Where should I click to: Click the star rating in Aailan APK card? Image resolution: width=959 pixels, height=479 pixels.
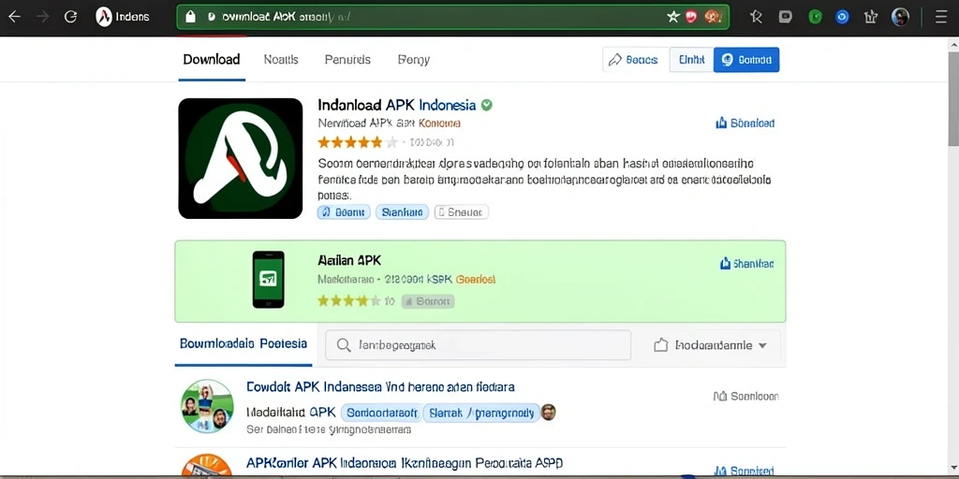pyautogui.click(x=349, y=300)
